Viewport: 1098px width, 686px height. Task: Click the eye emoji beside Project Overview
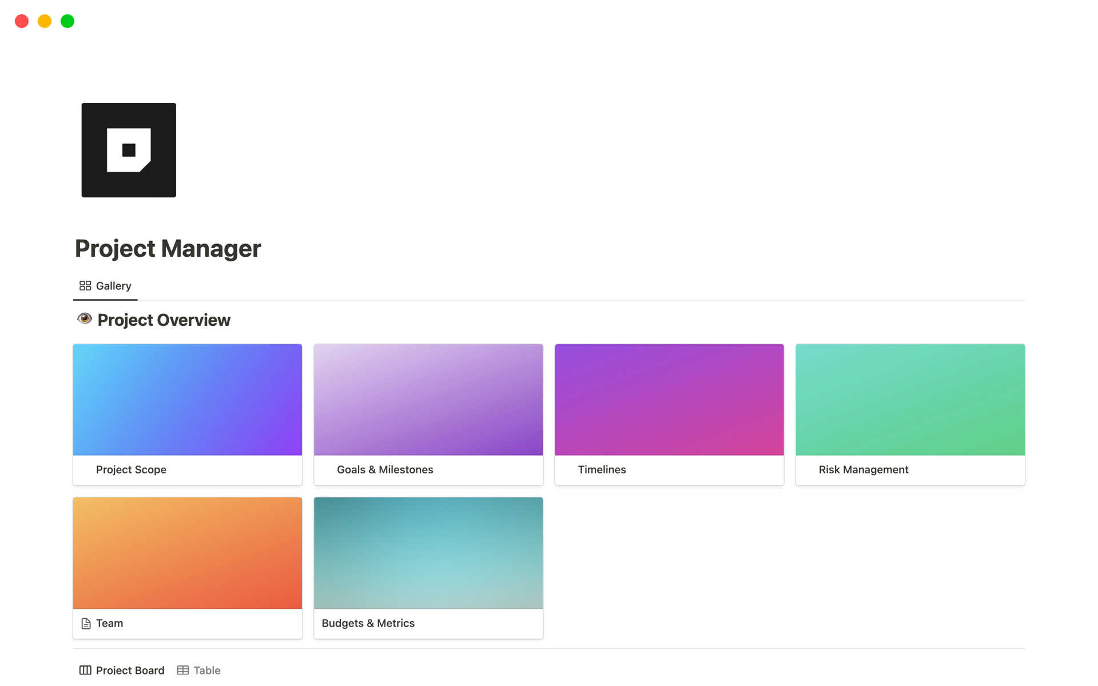pyautogui.click(x=85, y=319)
